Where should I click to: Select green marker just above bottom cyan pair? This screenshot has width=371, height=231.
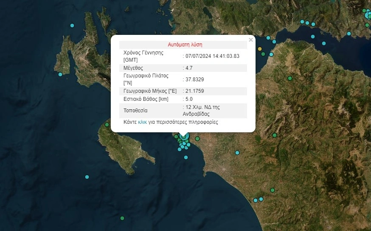273,190
